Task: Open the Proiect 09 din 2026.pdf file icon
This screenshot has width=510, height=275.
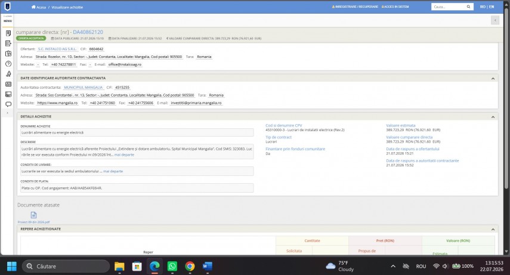Action: 33,215
